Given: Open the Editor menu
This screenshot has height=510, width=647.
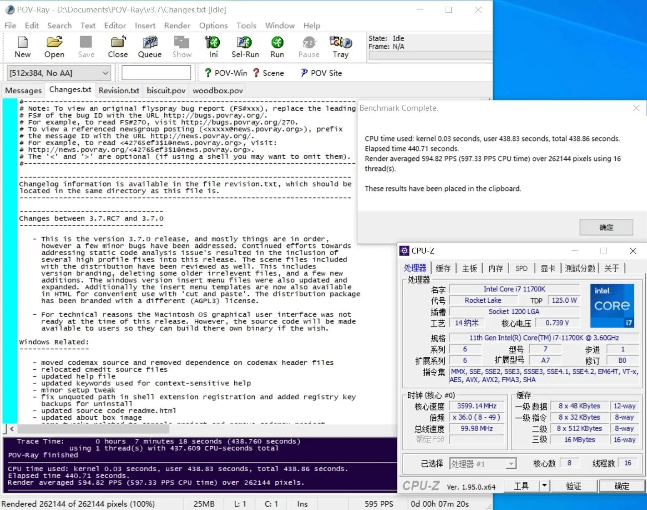Looking at the screenshot, I should pyautogui.click(x=115, y=25).
